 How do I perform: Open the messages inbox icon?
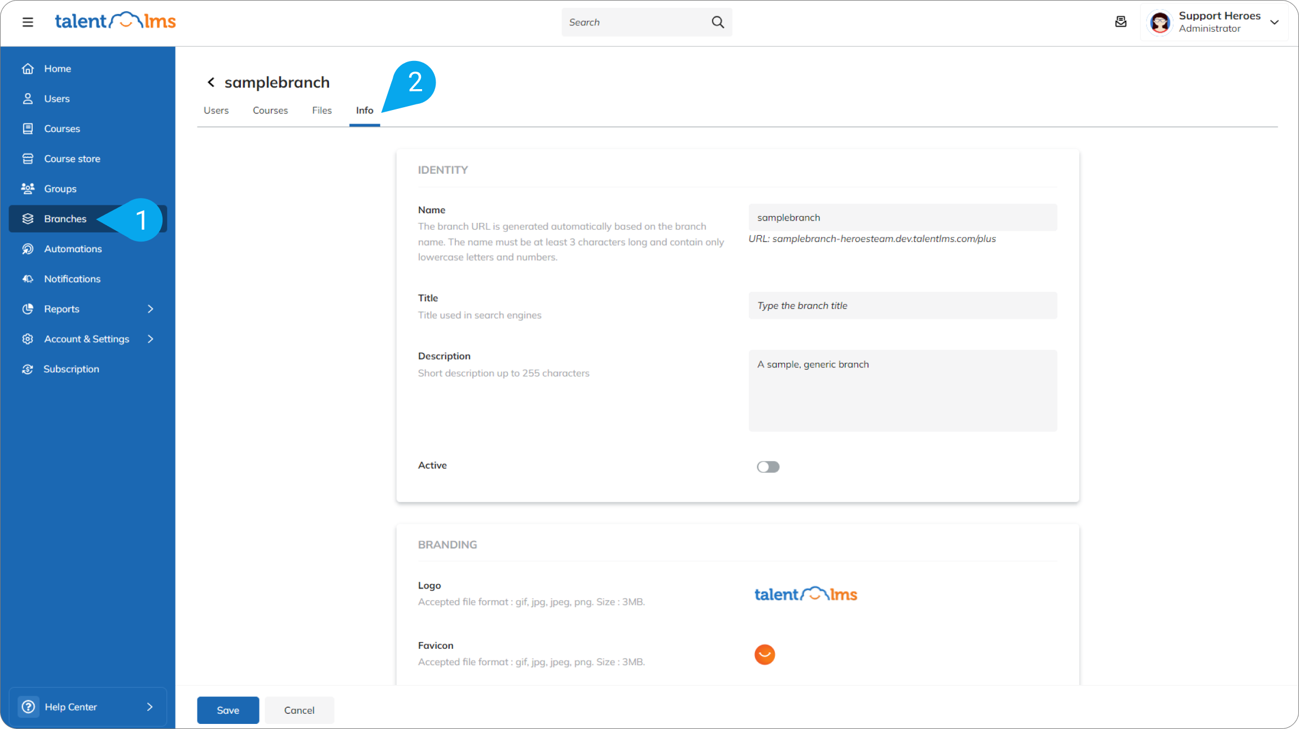pyautogui.click(x=1121, y=22)
